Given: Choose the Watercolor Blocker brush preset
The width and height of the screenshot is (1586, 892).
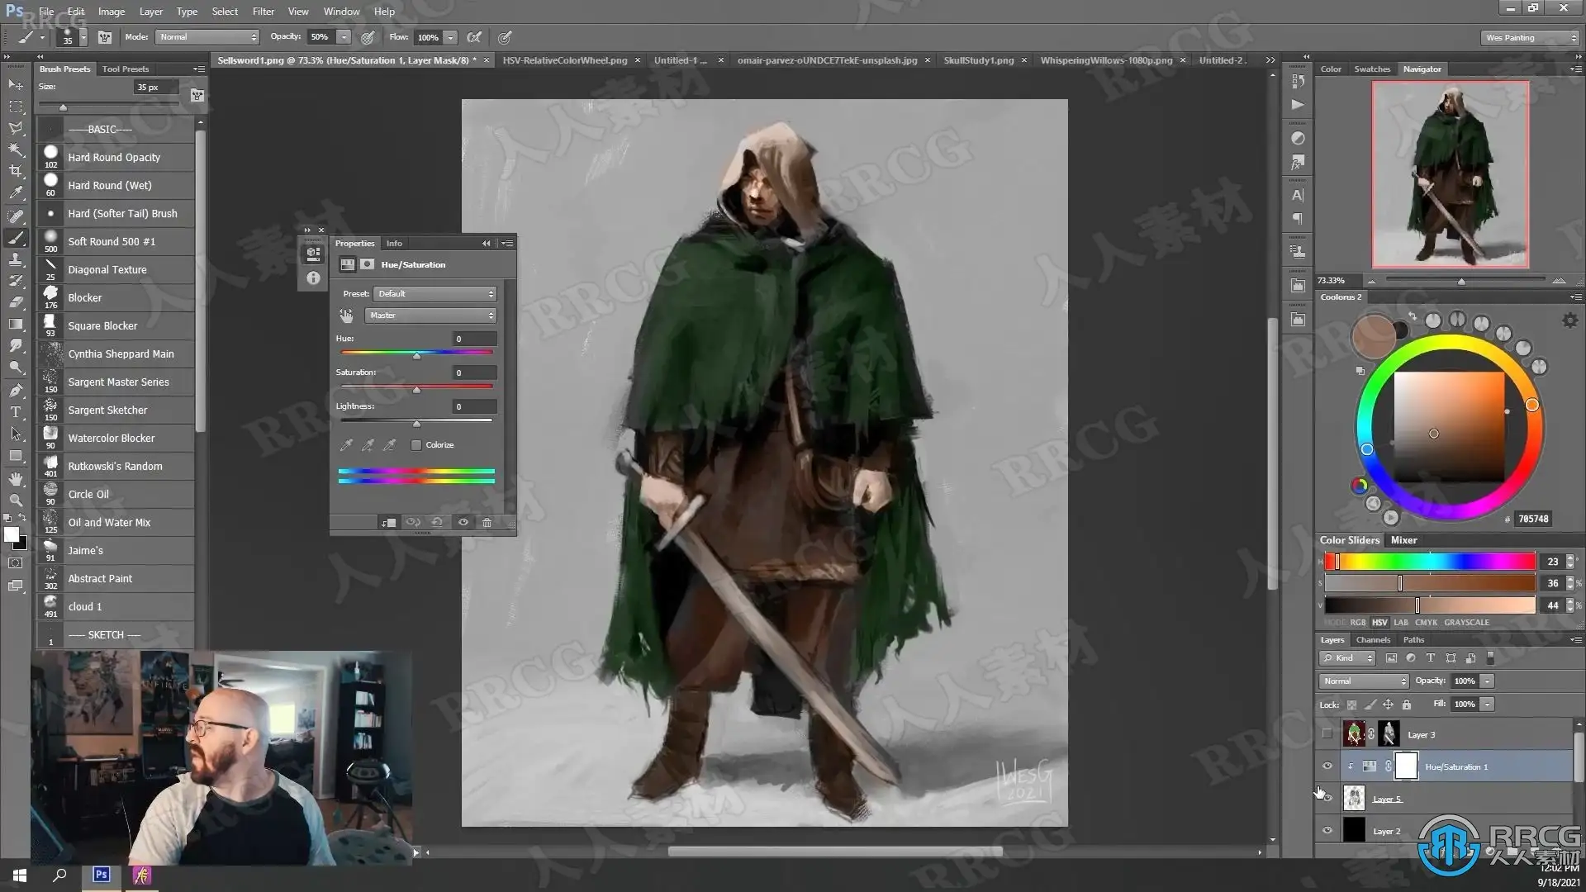Looking at the screenshot, I should [x=112, y=439].
